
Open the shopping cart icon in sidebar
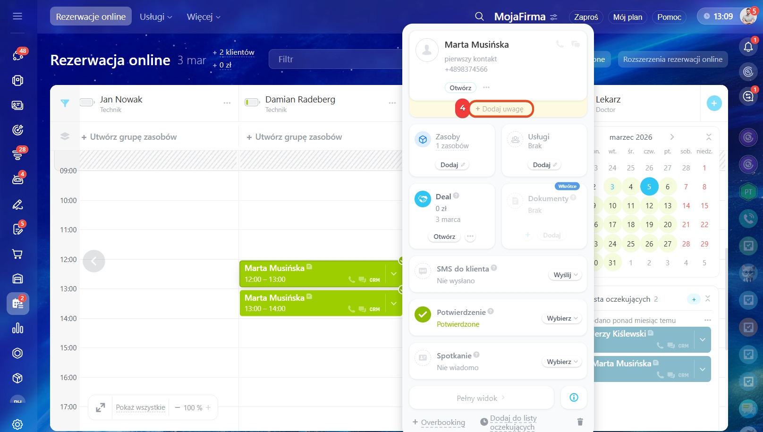(x=17, y=254)
